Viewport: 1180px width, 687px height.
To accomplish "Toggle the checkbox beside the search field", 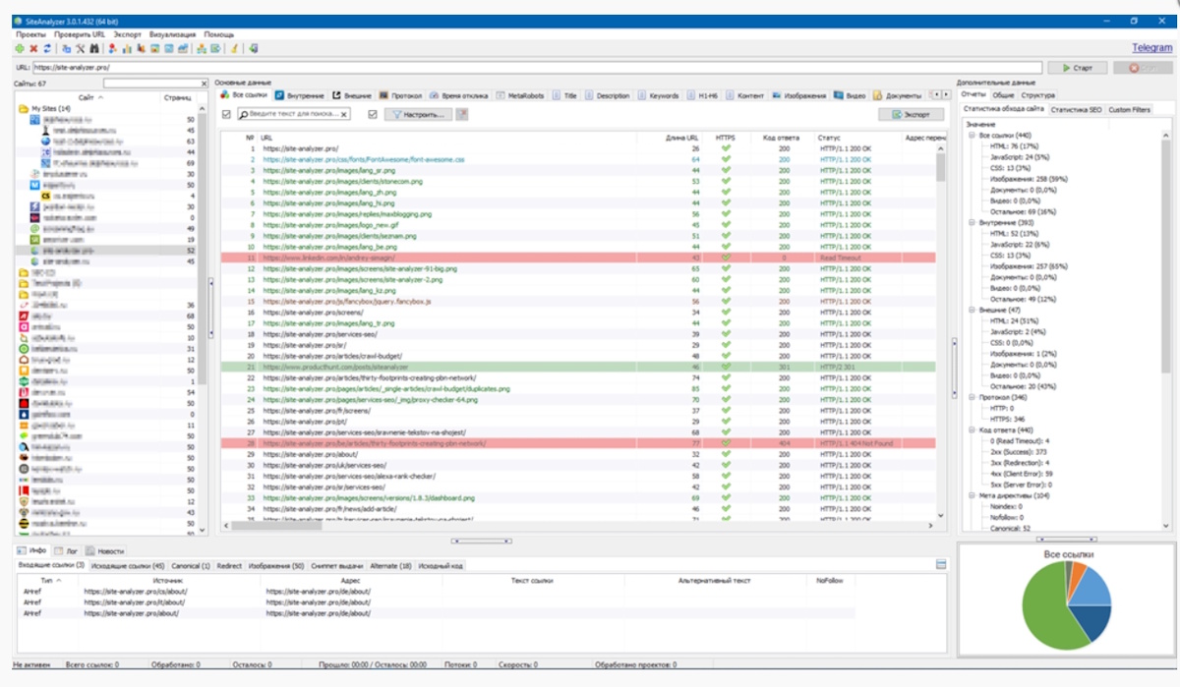I will (x=227, y=112).
